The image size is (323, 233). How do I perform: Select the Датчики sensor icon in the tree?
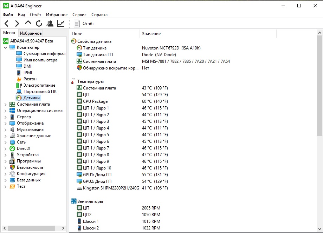(19, 98)
